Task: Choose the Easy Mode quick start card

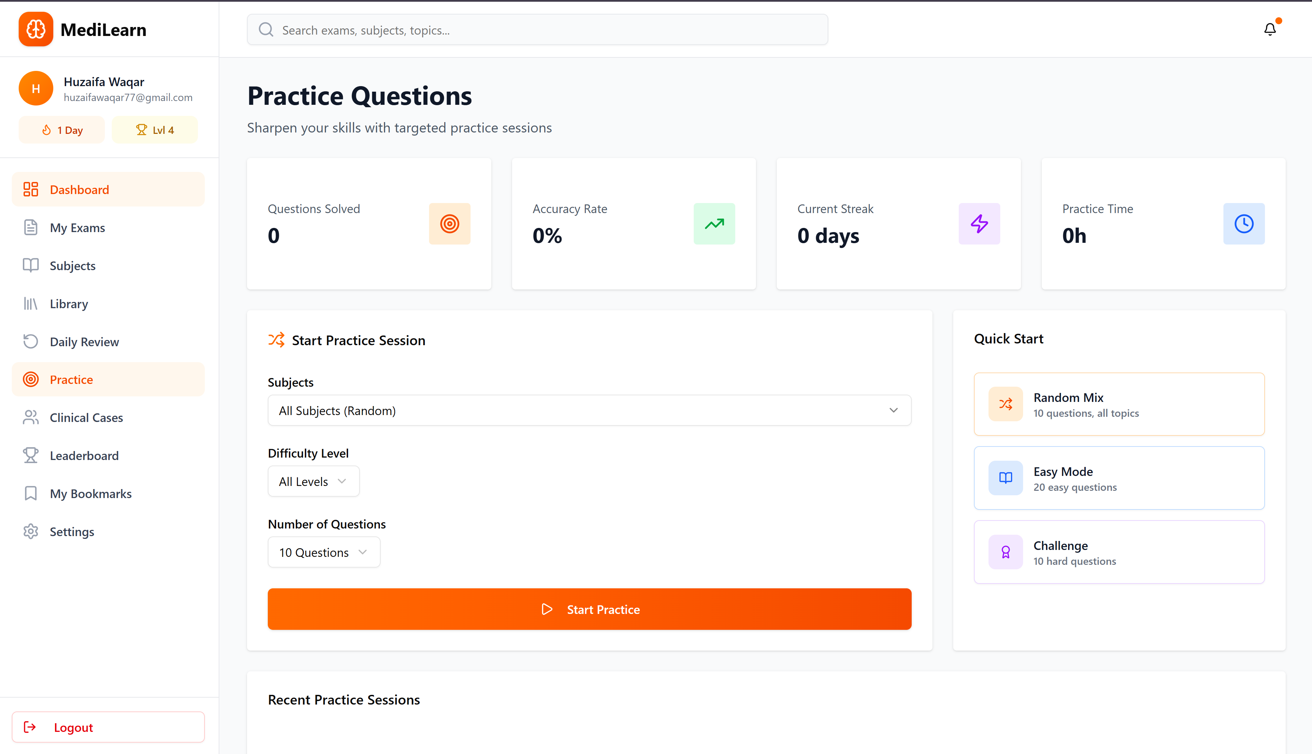Action: coord(1118,477)
